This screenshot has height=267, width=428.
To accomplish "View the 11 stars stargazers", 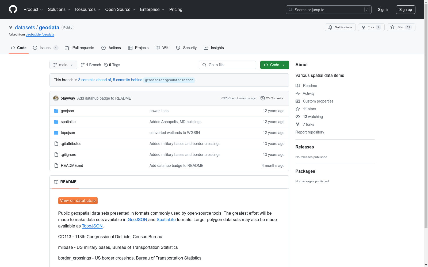I will [306, 109].
